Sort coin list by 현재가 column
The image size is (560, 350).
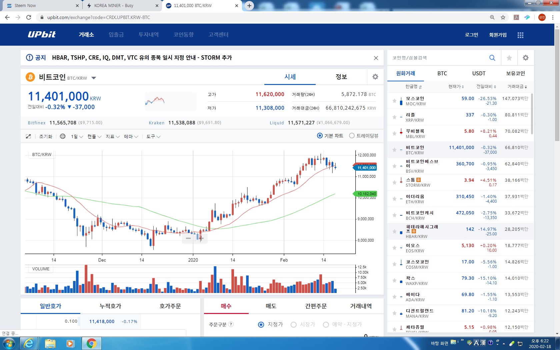[x=456, y=87]
